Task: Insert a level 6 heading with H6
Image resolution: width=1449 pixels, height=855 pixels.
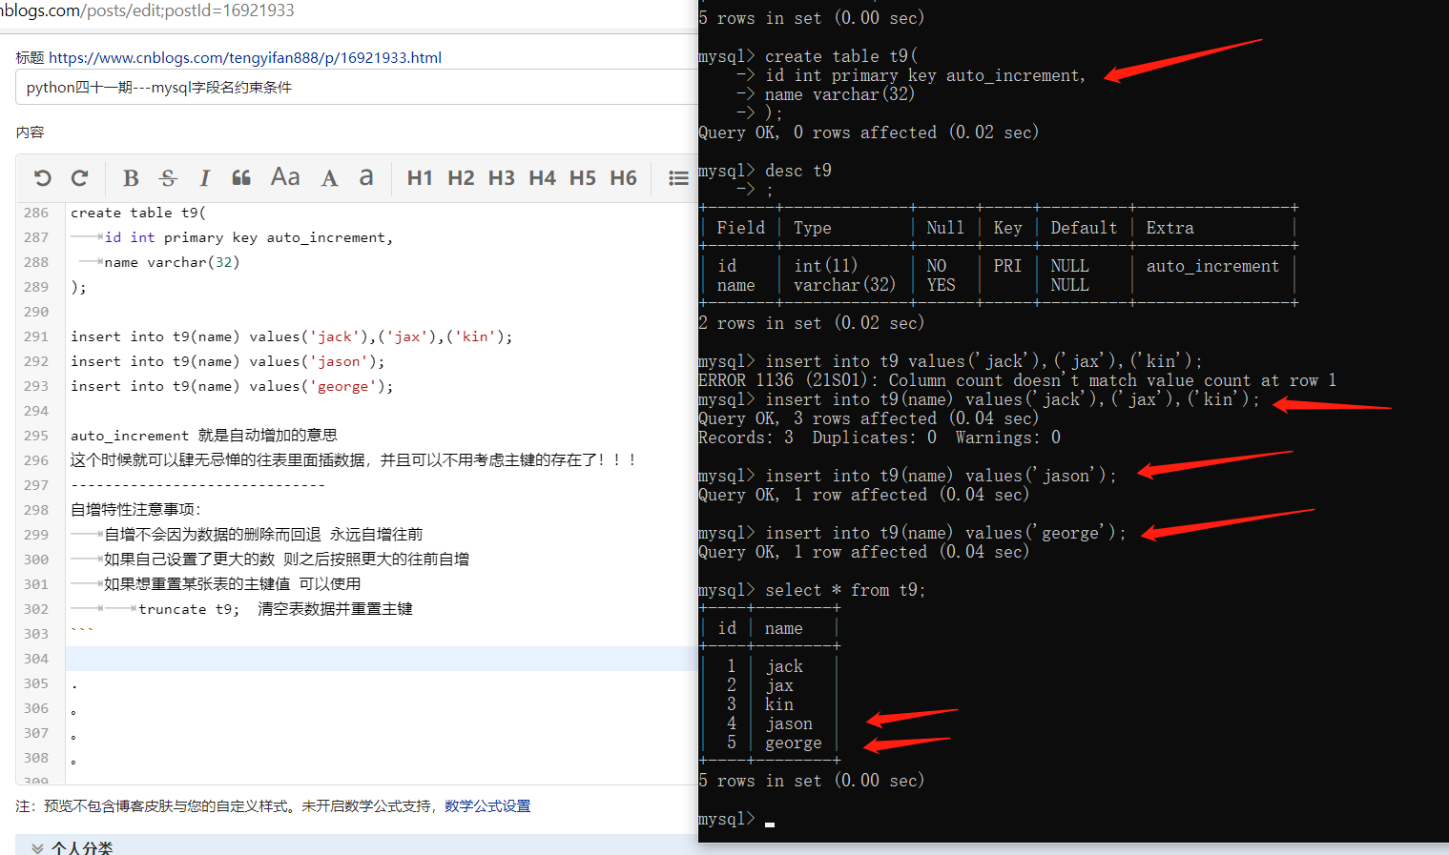Action: click(x=624, y=178)
